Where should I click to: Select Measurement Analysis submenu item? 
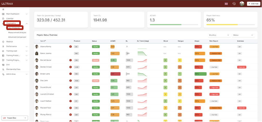click(17, 33)
